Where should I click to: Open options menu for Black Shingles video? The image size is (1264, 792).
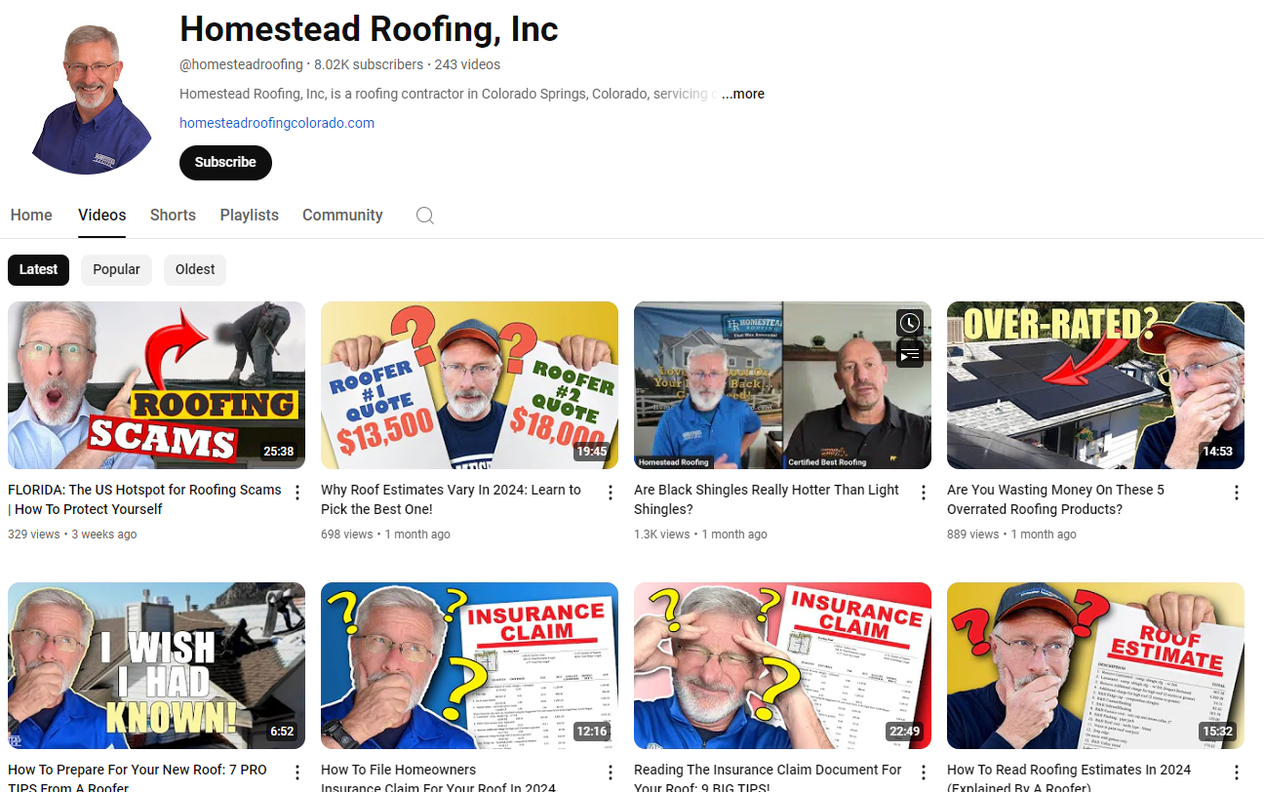924,493
